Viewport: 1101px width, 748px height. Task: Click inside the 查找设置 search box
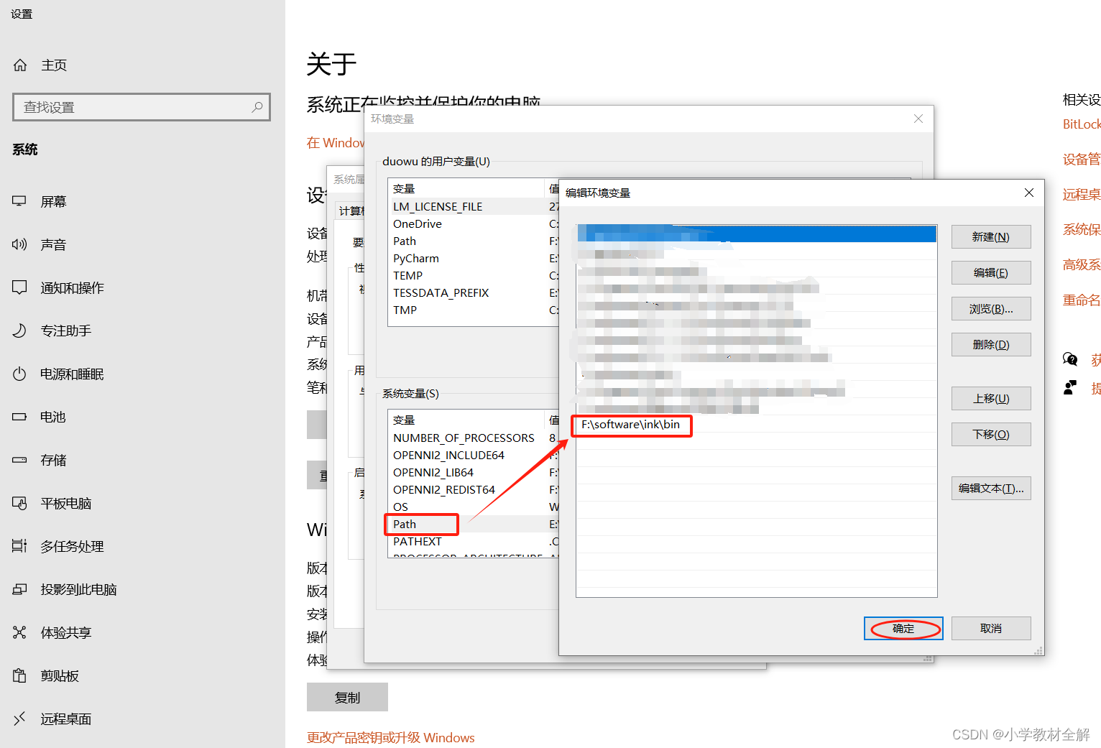click(x=137, y=106)
